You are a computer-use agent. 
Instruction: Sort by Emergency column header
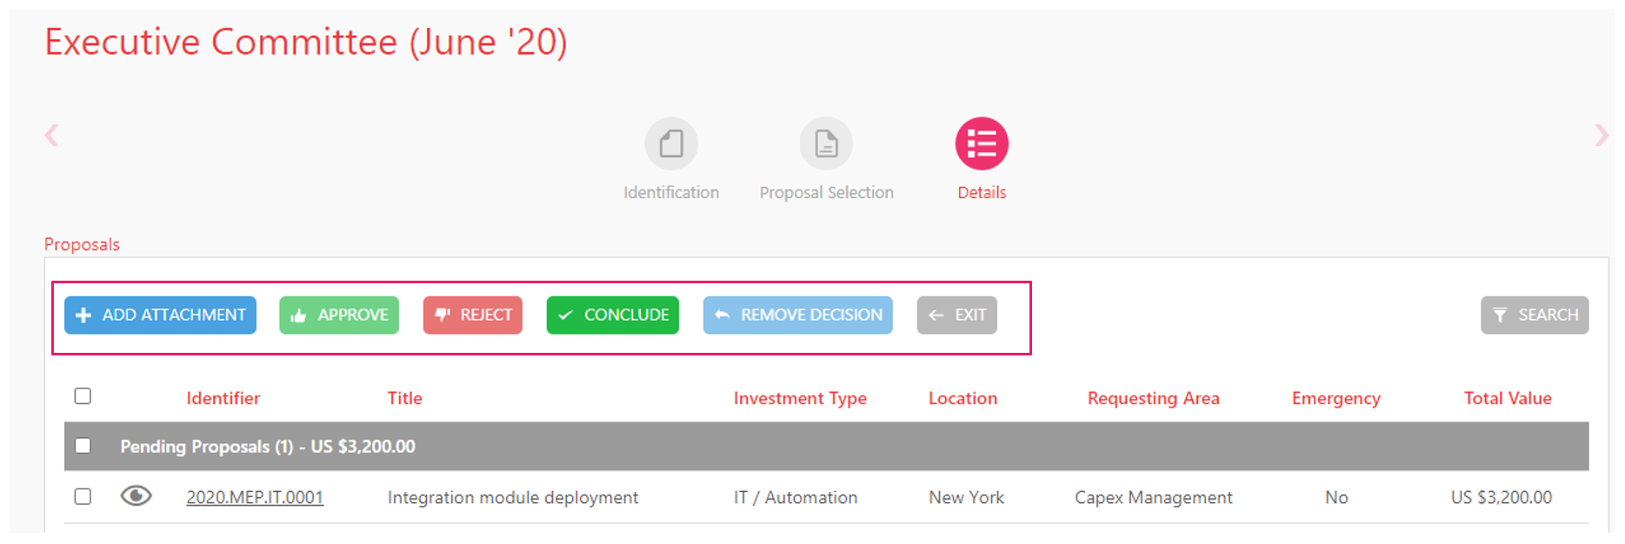coord(1336,398)
